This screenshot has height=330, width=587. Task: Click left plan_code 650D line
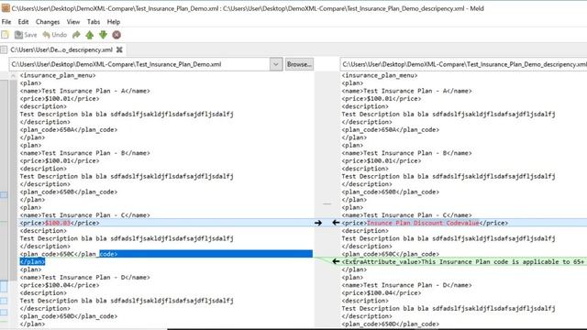pyautogui.click(x=69, y=316)
